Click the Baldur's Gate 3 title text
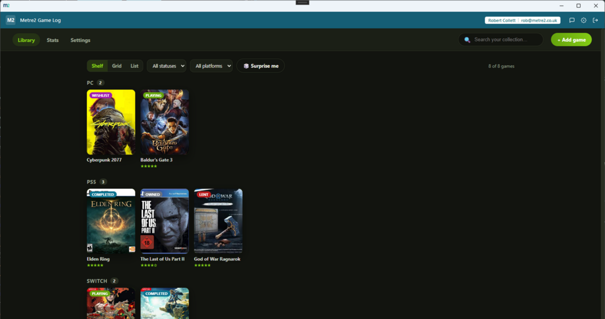Image resolution: width=605 pixels, height=319 pixels. click(x=156, y=160)
